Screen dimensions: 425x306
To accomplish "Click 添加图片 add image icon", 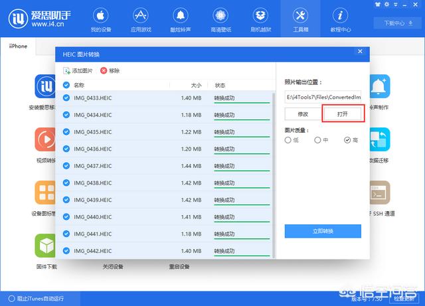I will click(x=67, y=70).
